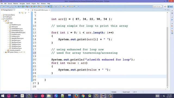Click the Run Last Tool red toolbox icon
Image resolution: width=174 pixels, height=98 pixels.
[27, 7]
